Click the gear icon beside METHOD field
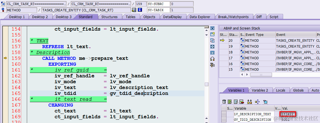The height and width of the screenshot is (123, 320). click(x=3, y=10)
